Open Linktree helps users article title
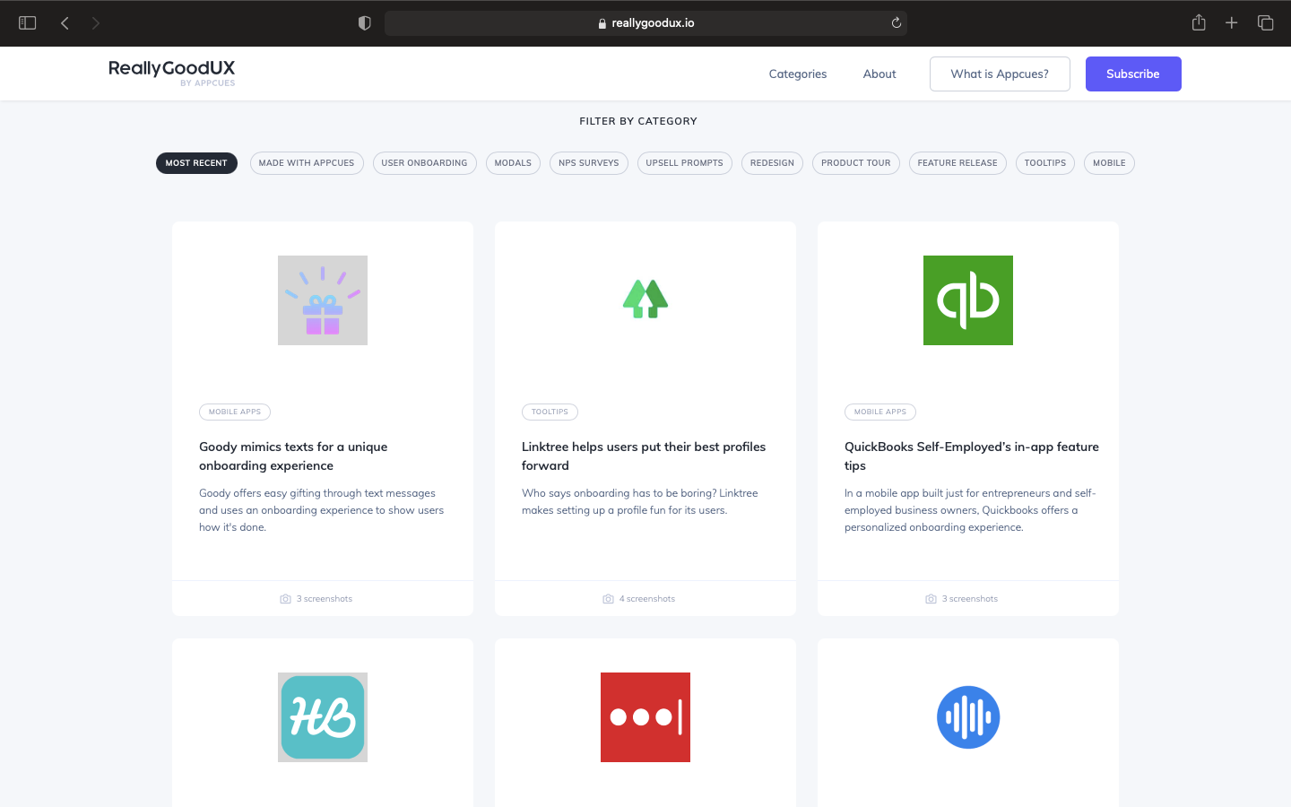The width and height of the screenshot is (1291, 807). pos(644,456)
